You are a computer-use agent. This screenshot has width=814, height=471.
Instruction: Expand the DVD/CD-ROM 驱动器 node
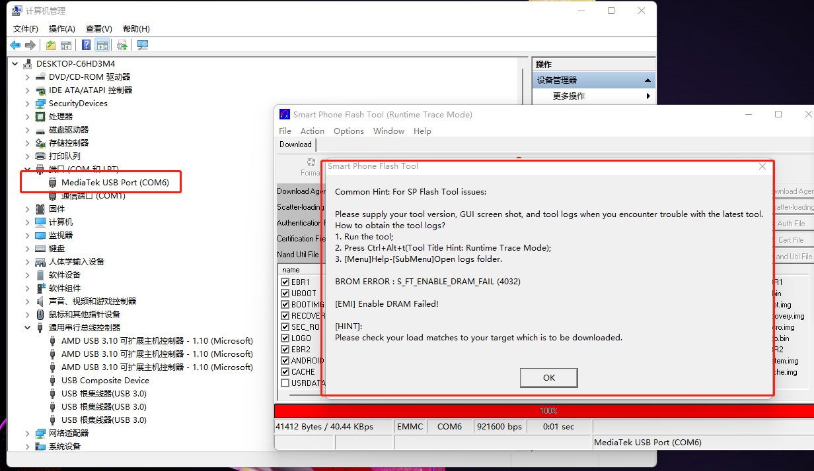pyautogui.click(x=27, y=77)
